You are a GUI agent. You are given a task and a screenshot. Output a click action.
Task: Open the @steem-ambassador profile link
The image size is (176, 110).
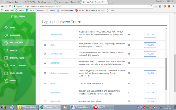point(59,73)
